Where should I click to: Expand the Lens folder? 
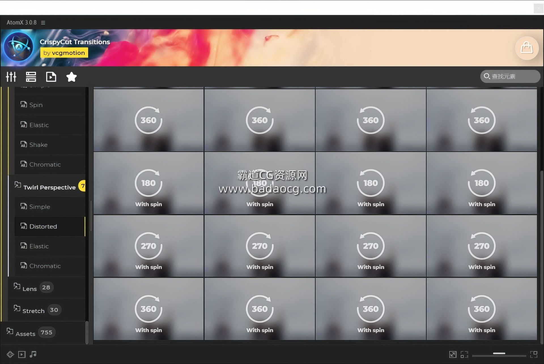(47, 288)
